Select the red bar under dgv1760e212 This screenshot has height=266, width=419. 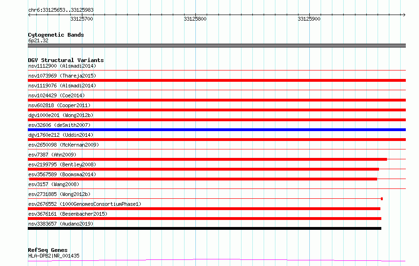(217, 140)
